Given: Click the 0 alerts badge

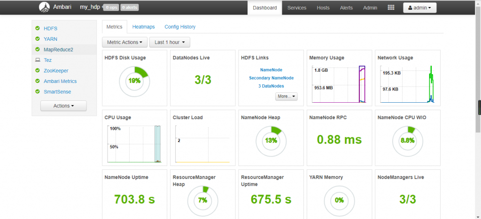Looking at the screenshot, I should click(130, 8).
